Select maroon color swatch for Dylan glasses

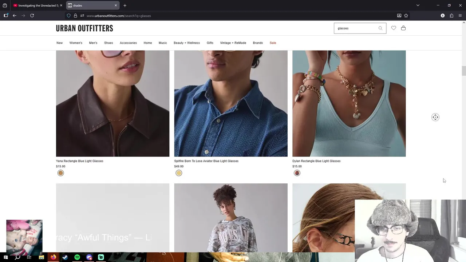pyautogui.click(x=297, y=173)
